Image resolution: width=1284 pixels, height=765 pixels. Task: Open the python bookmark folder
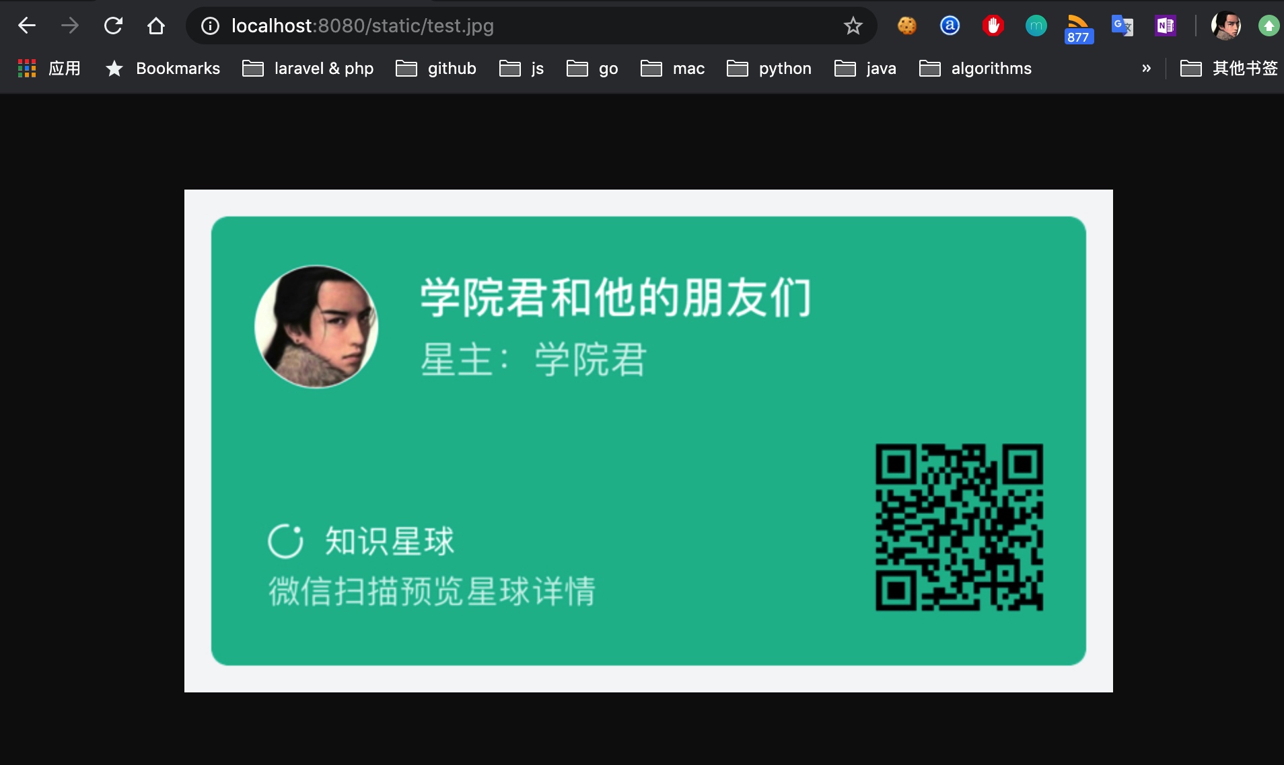click(x=769, y=68)
